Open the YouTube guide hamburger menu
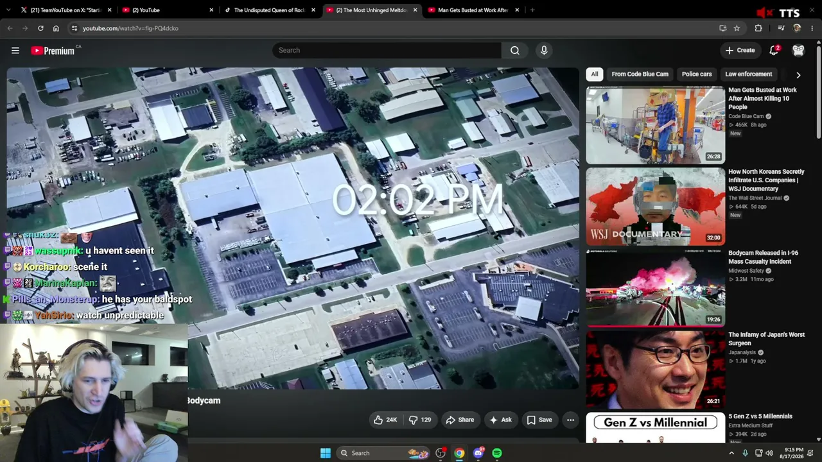This screenshot has height=462, width=822. click(x=15, y=50)
